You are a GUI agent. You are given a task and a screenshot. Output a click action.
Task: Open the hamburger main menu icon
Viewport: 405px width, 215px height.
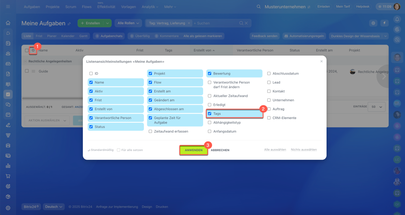pos(8,7)
